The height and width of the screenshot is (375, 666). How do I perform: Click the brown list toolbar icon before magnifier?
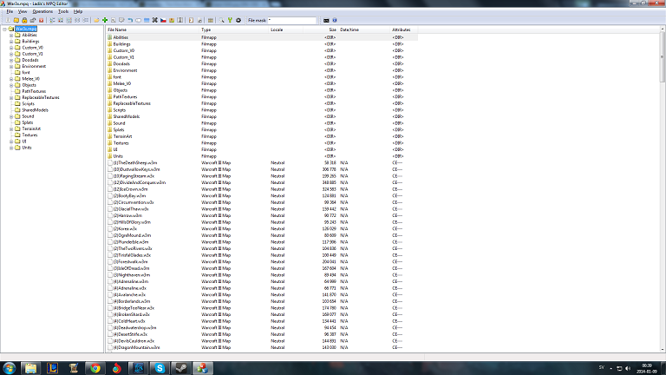pyautogui.click(x=210, y=20)
